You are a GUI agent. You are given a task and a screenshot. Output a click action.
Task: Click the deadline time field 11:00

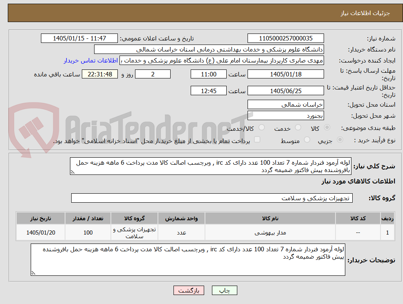[x=208, y=74]
